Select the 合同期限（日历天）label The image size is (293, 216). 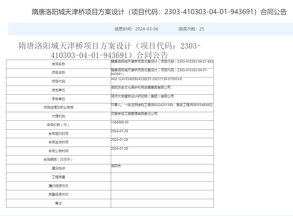59,160
